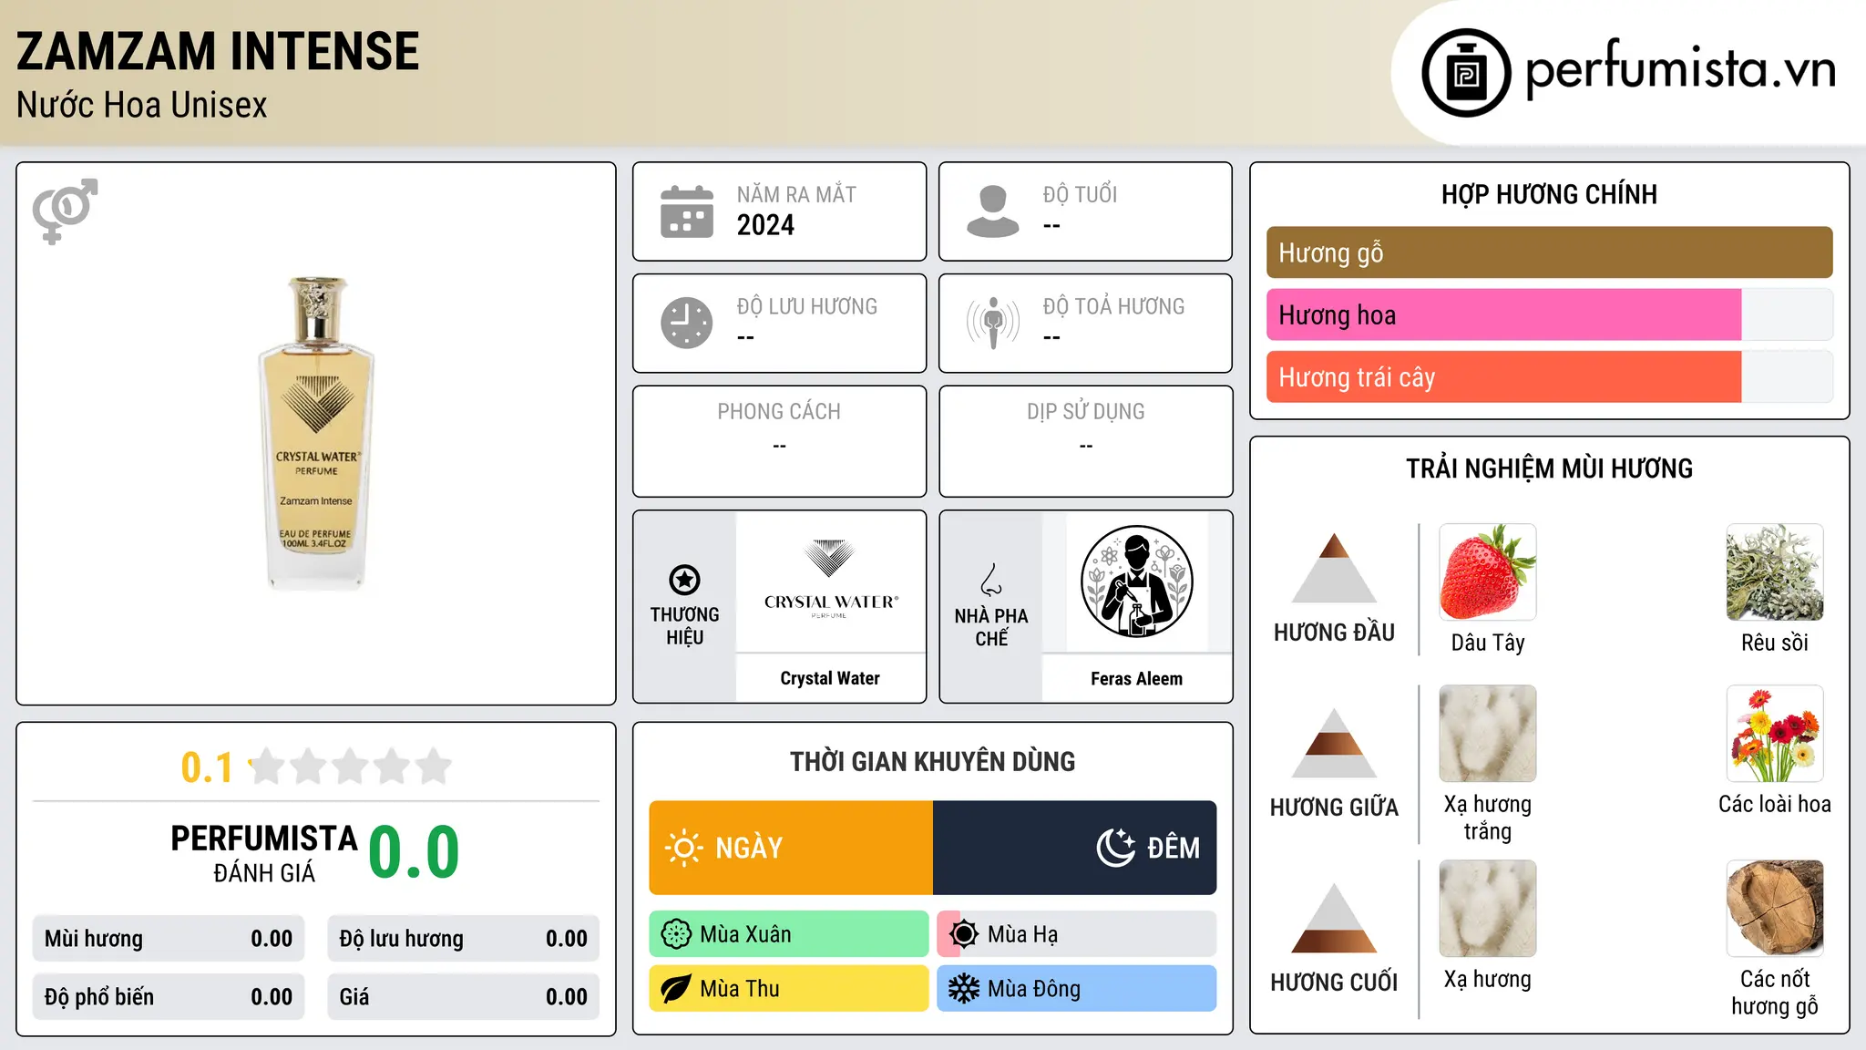Click the Hợp hương chính heading
Image resolution: width=1866 pixels, height=1050 pixels.
tap(1549, 194)
